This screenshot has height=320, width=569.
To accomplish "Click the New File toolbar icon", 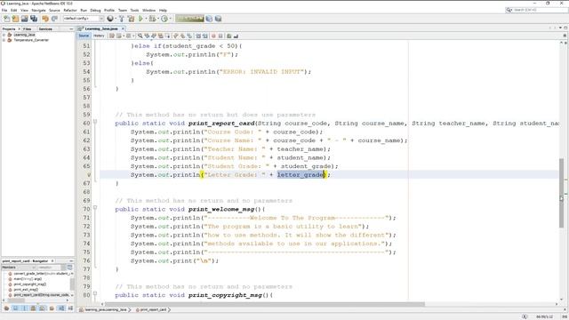I will click(x=6, y=19).
